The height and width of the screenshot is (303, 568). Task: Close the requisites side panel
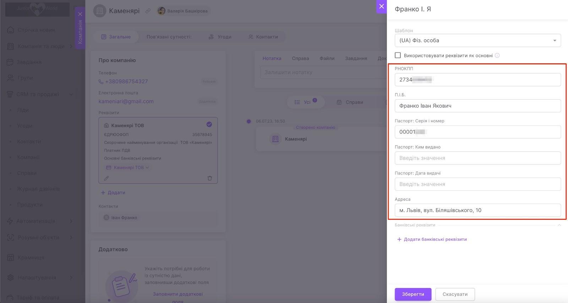382,6
